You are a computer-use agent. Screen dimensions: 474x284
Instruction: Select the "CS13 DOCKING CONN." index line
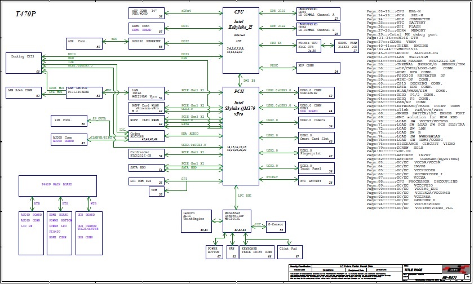pyautogui.click(x=405, y=83)
